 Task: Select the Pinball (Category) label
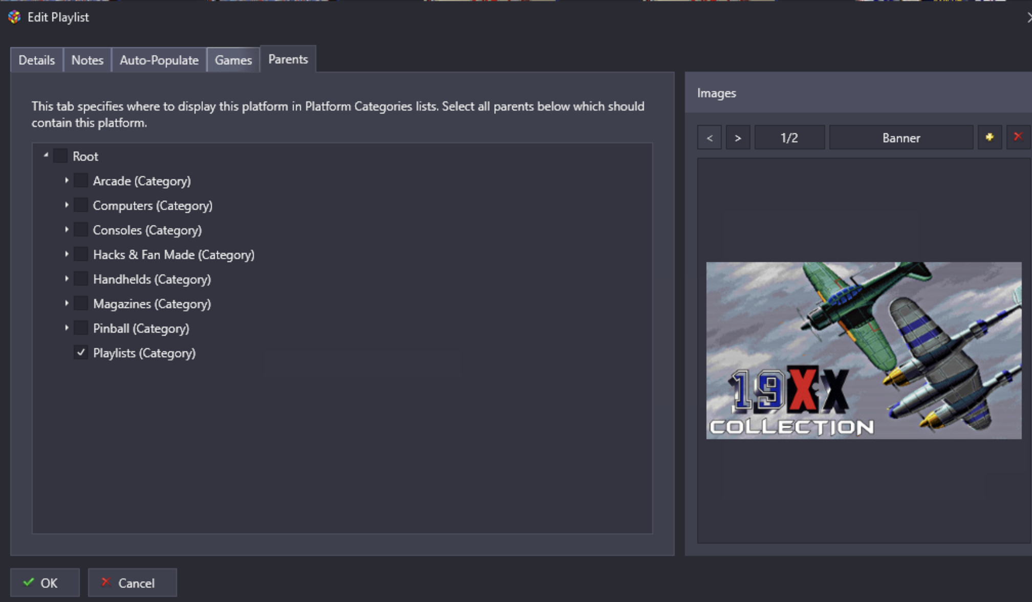tap(141, 328)
